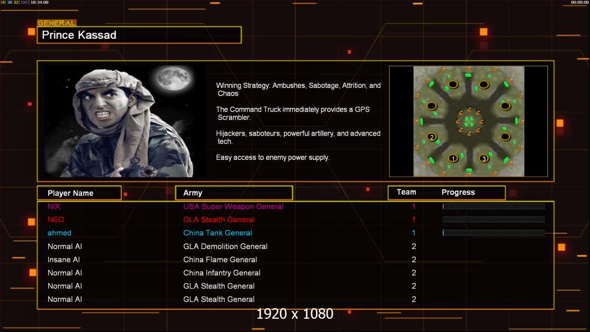Click GLA Demolition General army
This screenshot has width=590, height=332.
tap(225, 246)
